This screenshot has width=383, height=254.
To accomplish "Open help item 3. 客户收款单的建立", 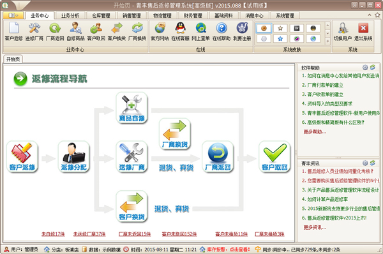I will (322, 94).
